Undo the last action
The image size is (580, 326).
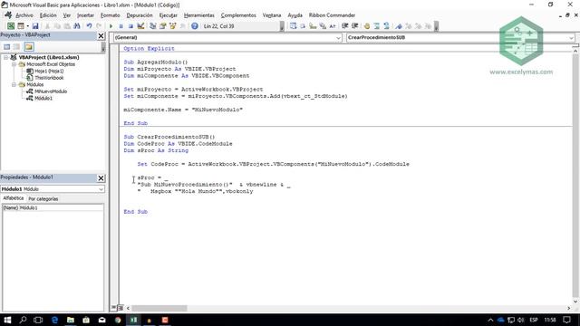coord(89,26)
